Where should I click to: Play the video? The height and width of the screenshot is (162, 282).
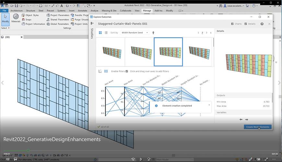tap(141, 159)
